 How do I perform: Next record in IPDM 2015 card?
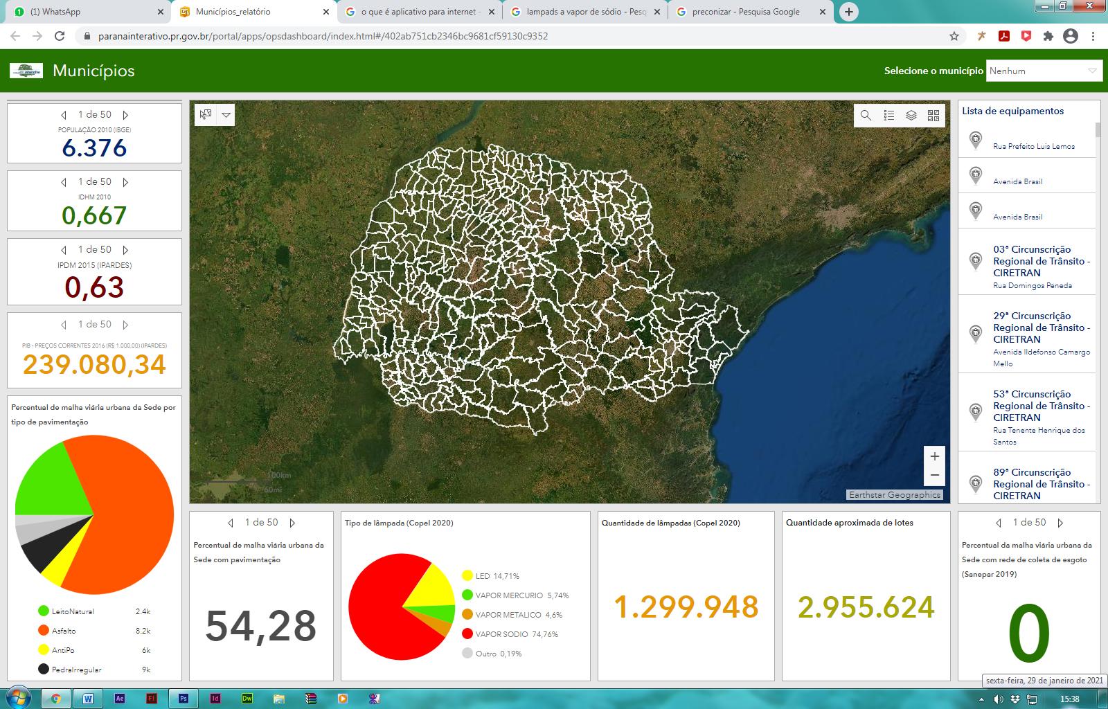point(125,250)
